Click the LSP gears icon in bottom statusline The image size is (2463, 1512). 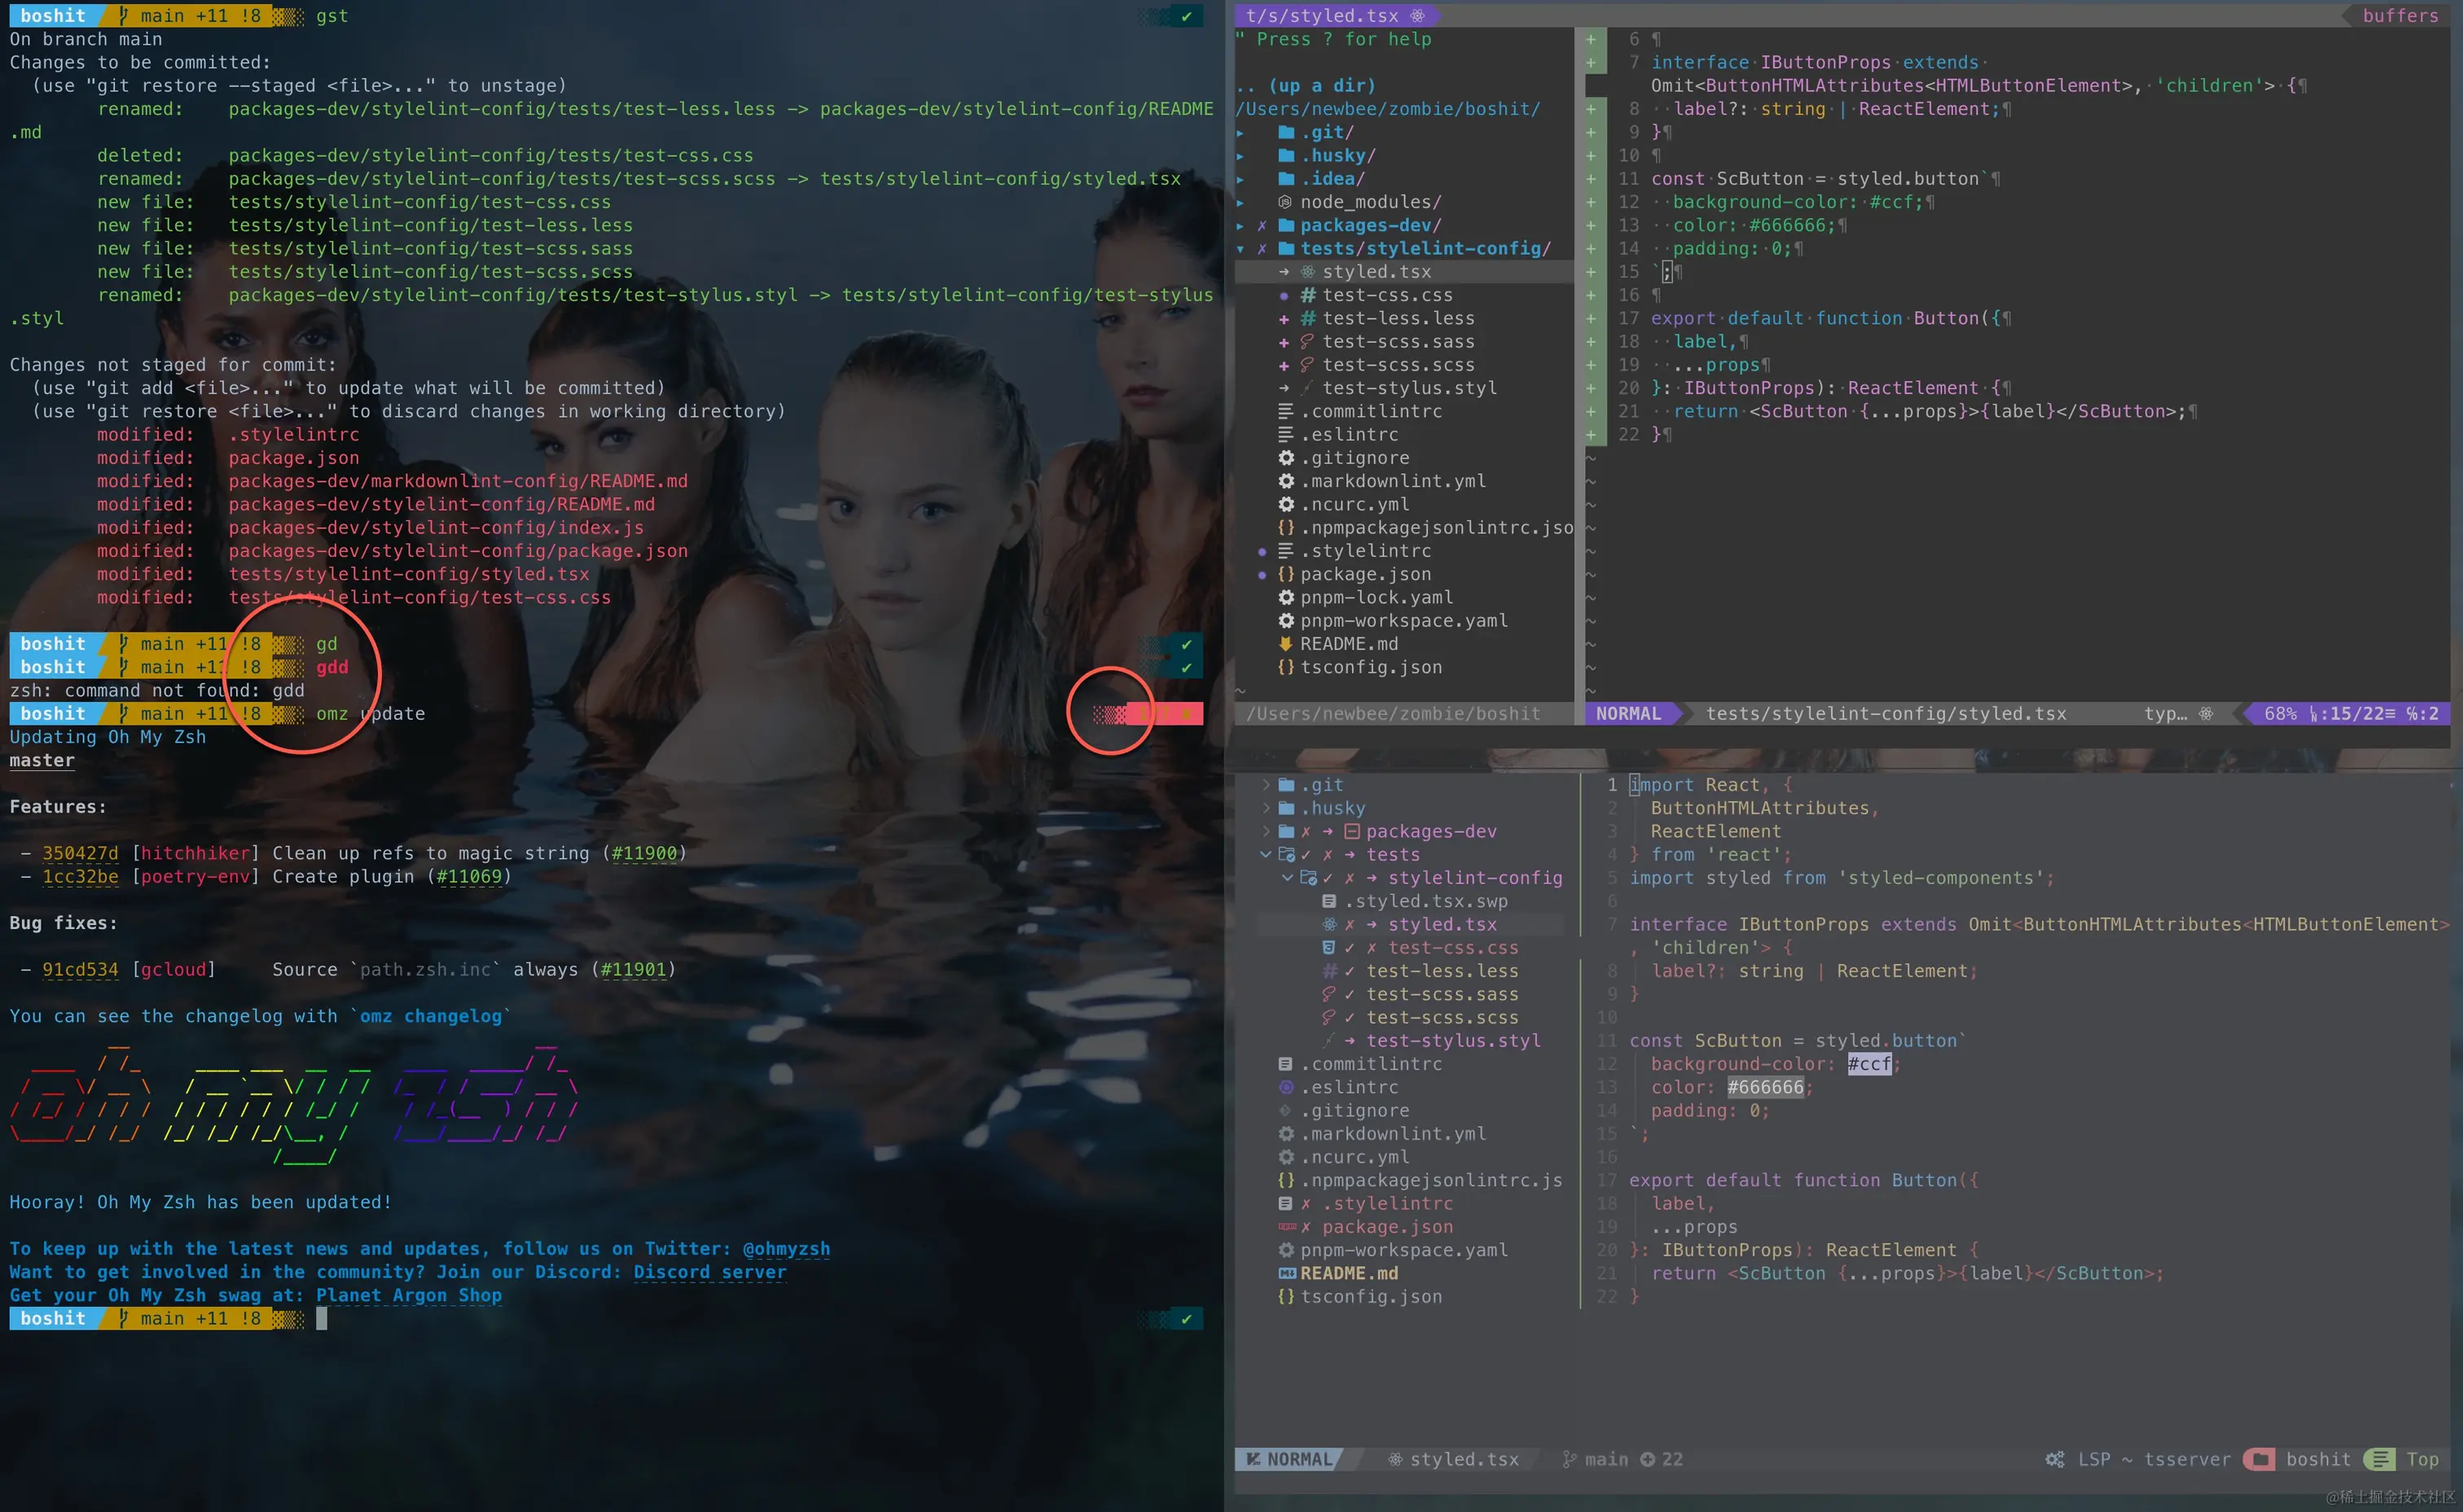click(2054, 1459)
